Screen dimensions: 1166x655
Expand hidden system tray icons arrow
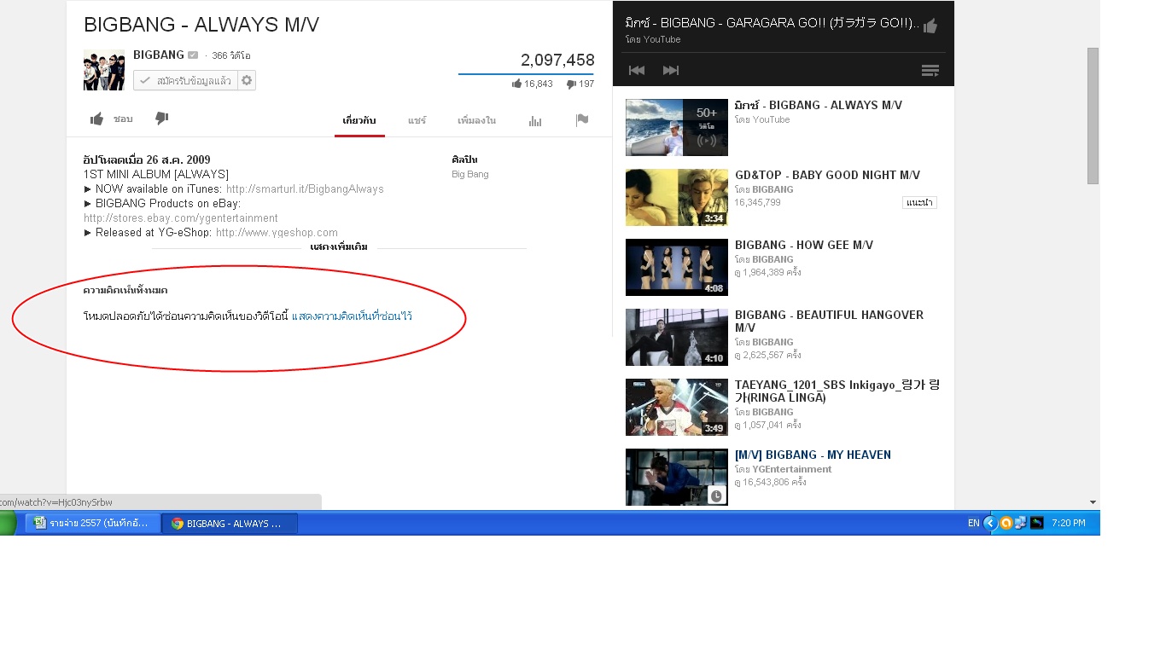[x=991, y=524]
